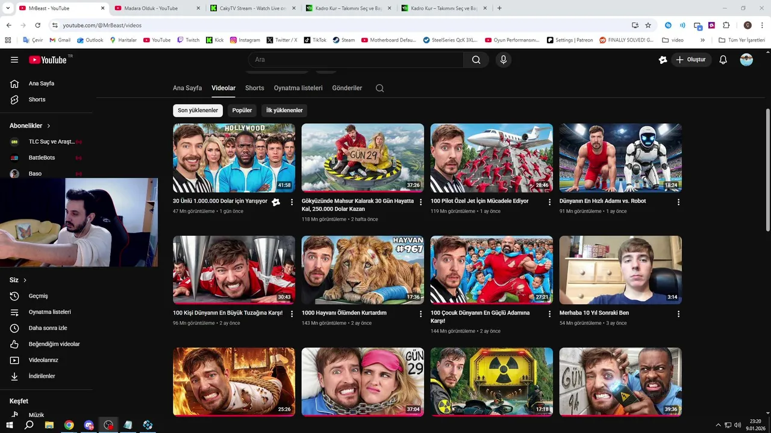The width and height of the screenshot is (771, 433).
Task: Open options menu for 1000 Hayvanı video
Action: tap(420, 314)
